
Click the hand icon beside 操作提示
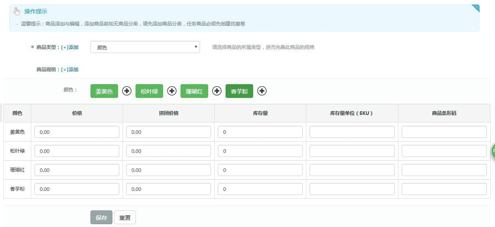(17, 11)
